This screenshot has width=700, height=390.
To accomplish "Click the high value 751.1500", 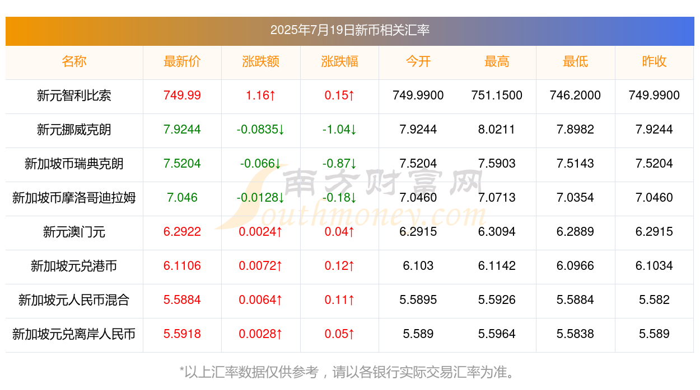I will (x=497, y=96).
